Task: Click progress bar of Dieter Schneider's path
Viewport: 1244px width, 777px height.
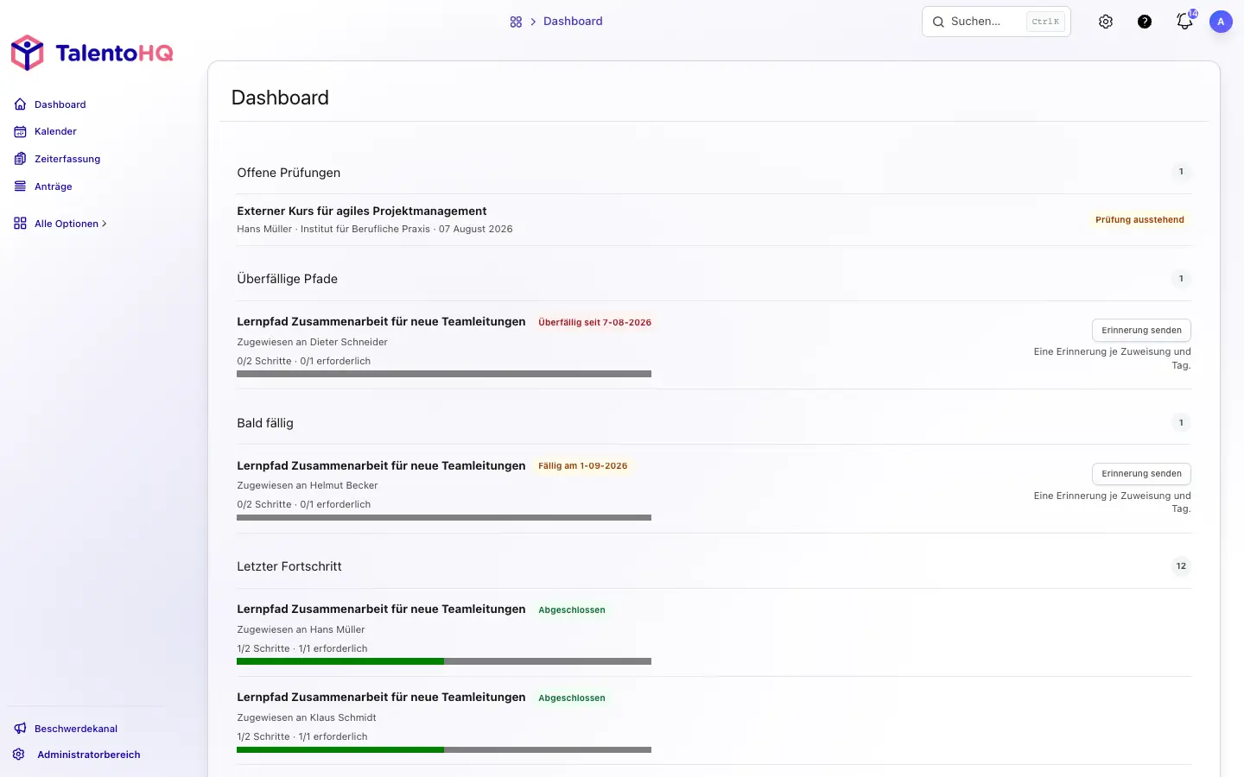Action: [x=444, y=374]
